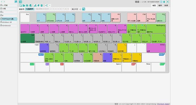Toggle the sidebar panel icon

click(21, 2)
